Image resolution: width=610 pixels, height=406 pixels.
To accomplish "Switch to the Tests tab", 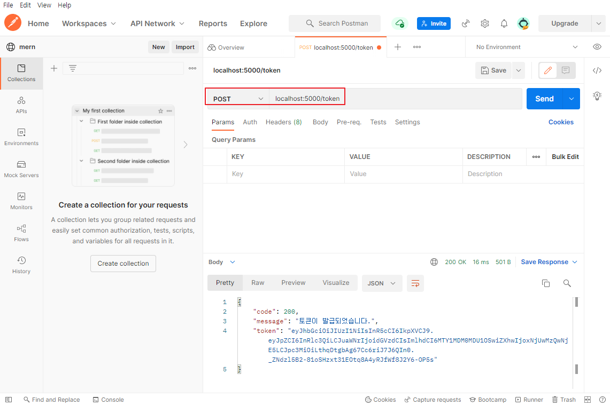I will [x=378, y=122].
